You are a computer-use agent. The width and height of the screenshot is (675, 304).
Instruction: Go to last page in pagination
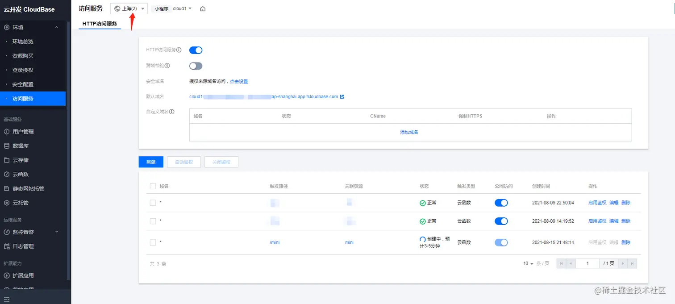[x=632, y=263]
